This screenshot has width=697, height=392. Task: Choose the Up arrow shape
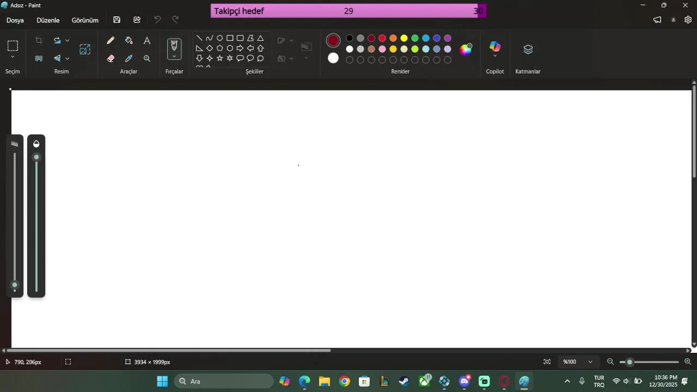click(260, 48)
